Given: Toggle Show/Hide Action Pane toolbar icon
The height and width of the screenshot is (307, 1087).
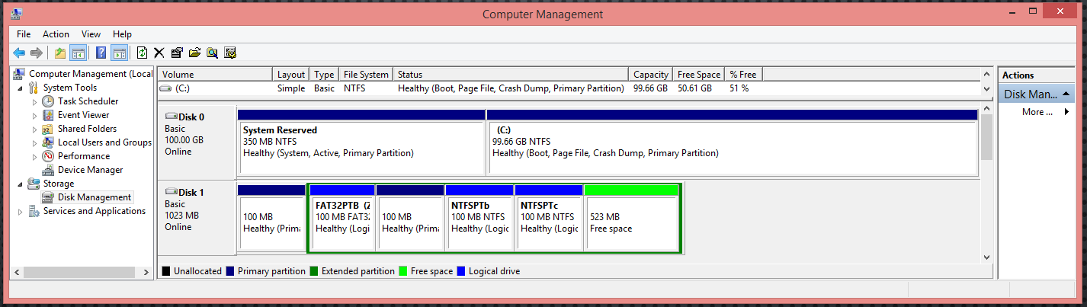Looking at the screenshot, I should pos(119,53).
